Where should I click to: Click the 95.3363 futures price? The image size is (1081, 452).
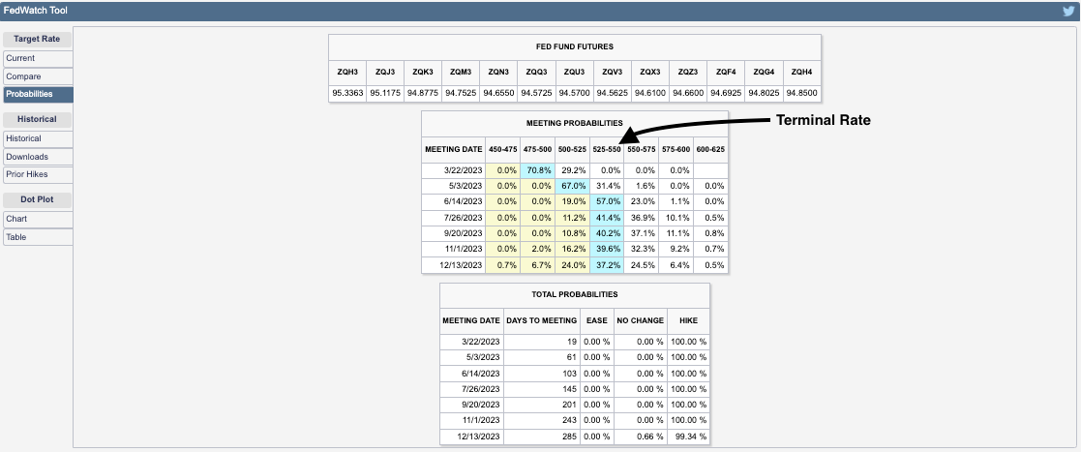click(347, 93)
